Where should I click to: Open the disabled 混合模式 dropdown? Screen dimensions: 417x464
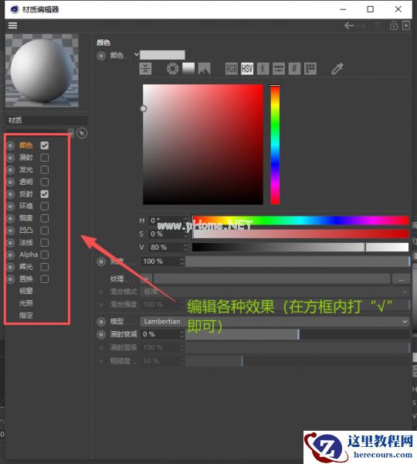[275, 292]
